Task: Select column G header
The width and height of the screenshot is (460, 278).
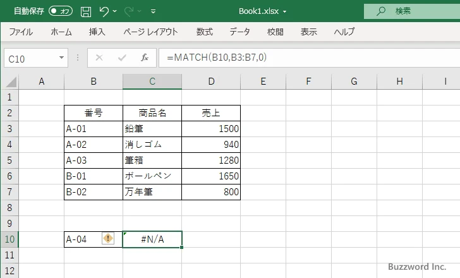Action: (x=354, y=82)
